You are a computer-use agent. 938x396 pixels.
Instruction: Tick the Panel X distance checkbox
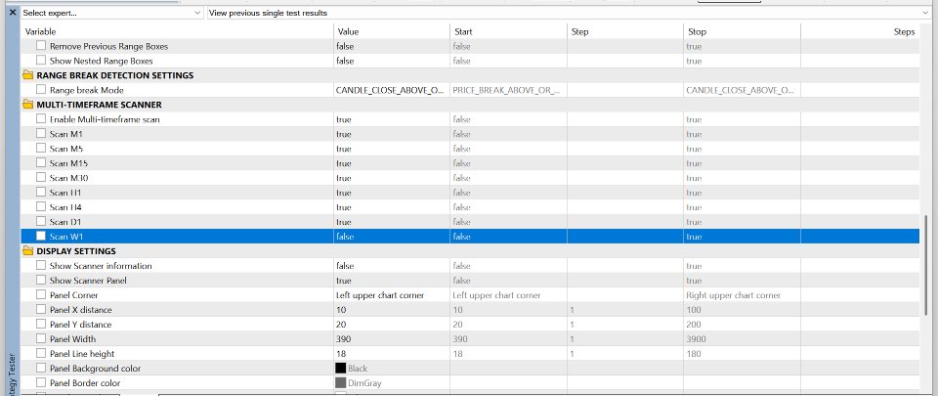(41, 309)
